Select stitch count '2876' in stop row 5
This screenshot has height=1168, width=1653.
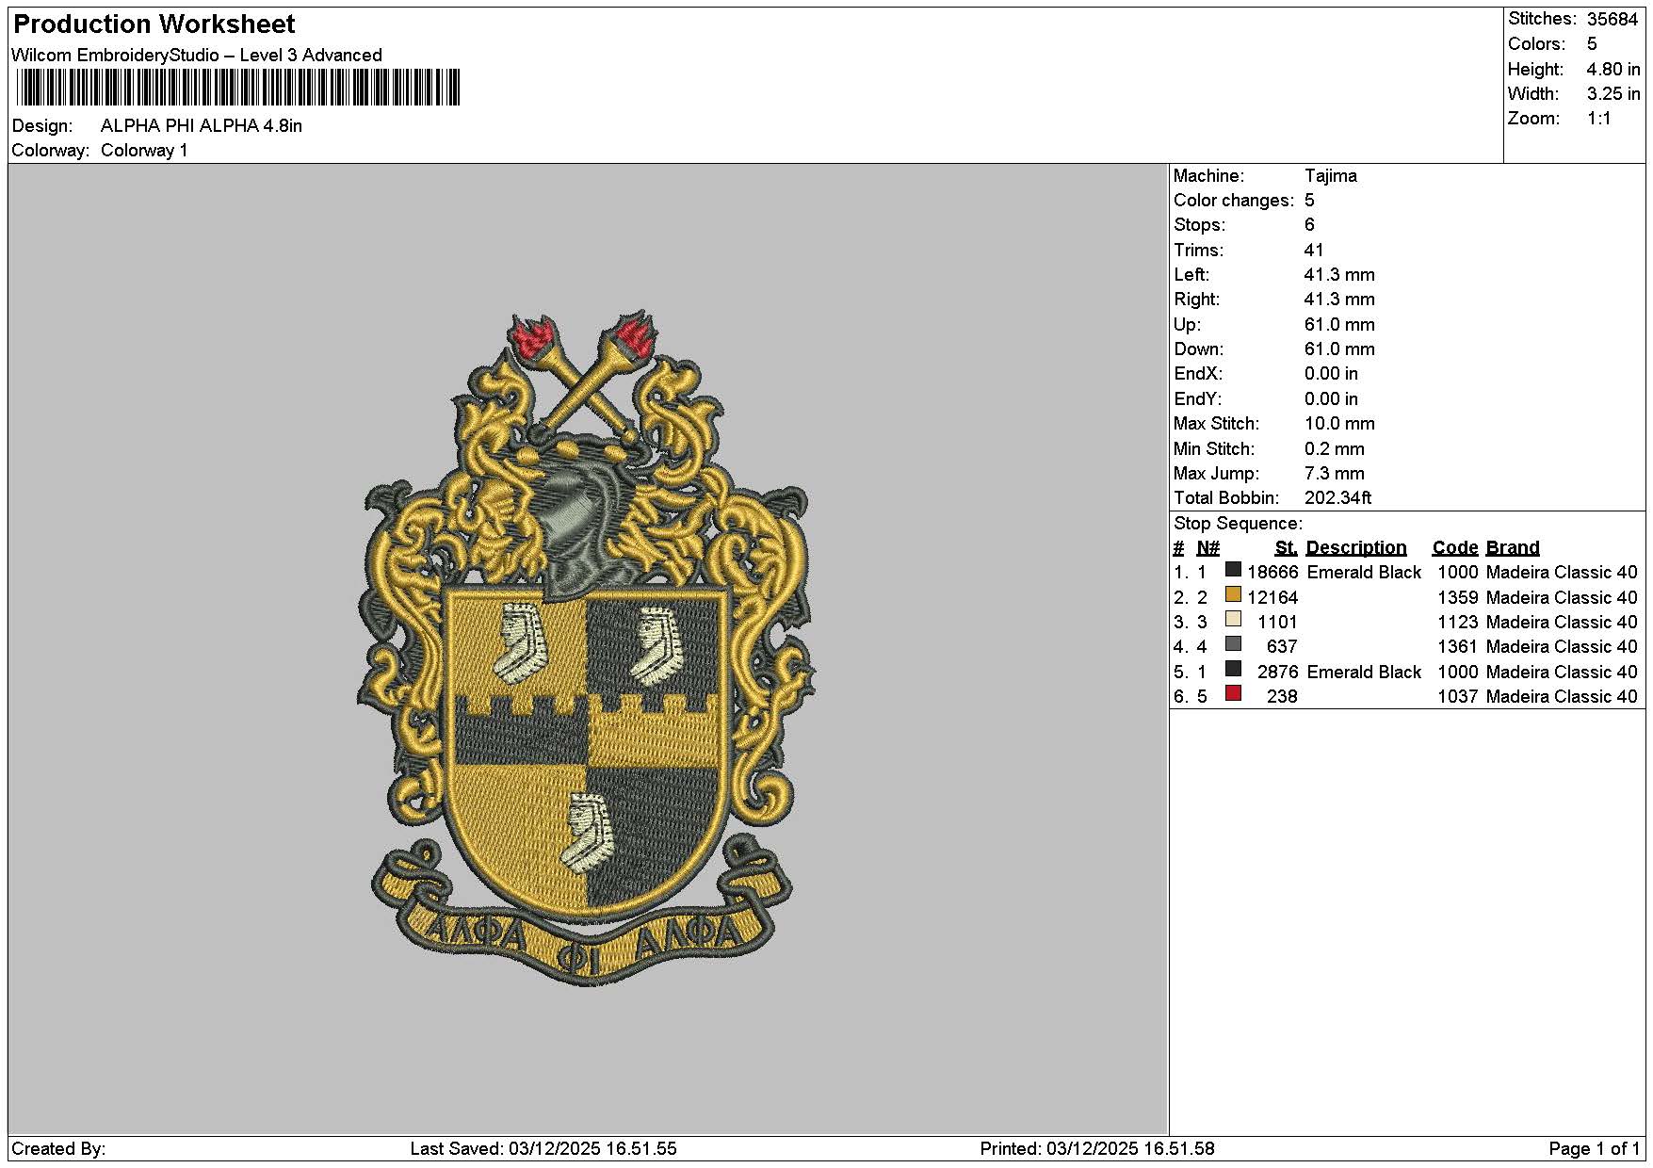click(x=1277, y=673)
